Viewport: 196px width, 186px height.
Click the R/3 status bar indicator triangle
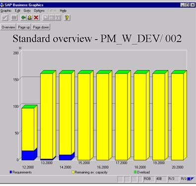pyautogui.click(x=193, y=179)
